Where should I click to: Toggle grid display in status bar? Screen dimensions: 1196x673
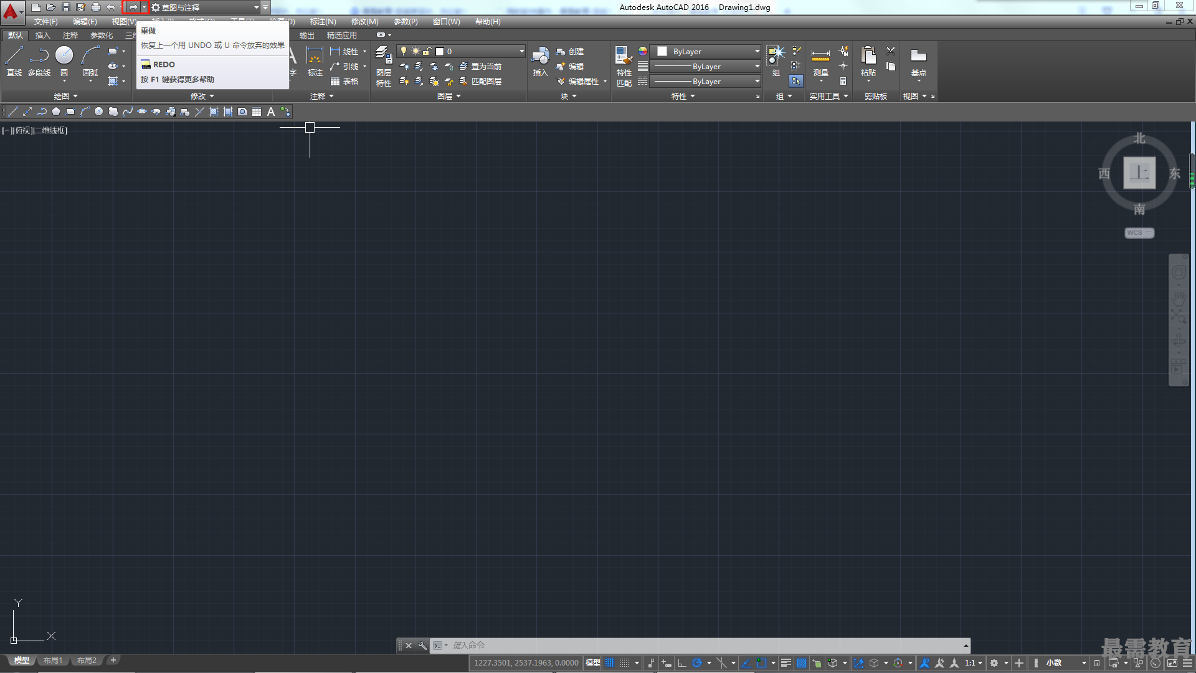coord(610,663)
